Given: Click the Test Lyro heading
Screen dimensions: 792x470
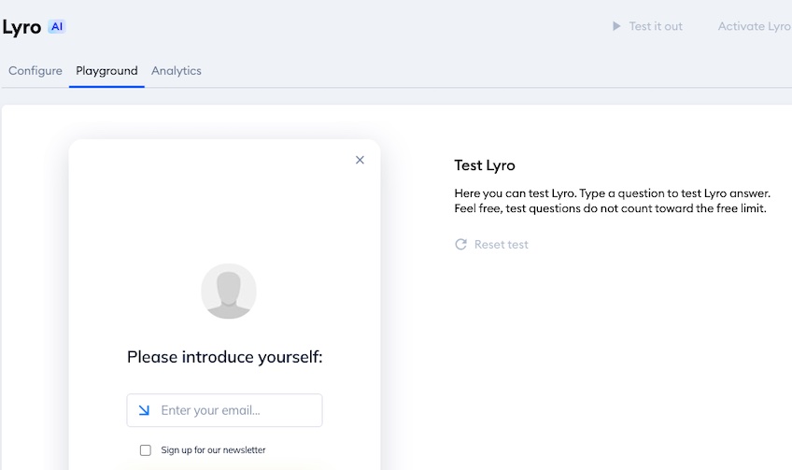Looking at the screenshot, I should (x=485, y=165).
